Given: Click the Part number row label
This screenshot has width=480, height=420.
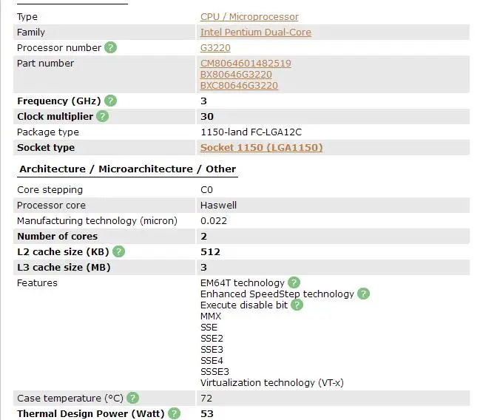Looking at the screenshot, I should pos(45,64).
